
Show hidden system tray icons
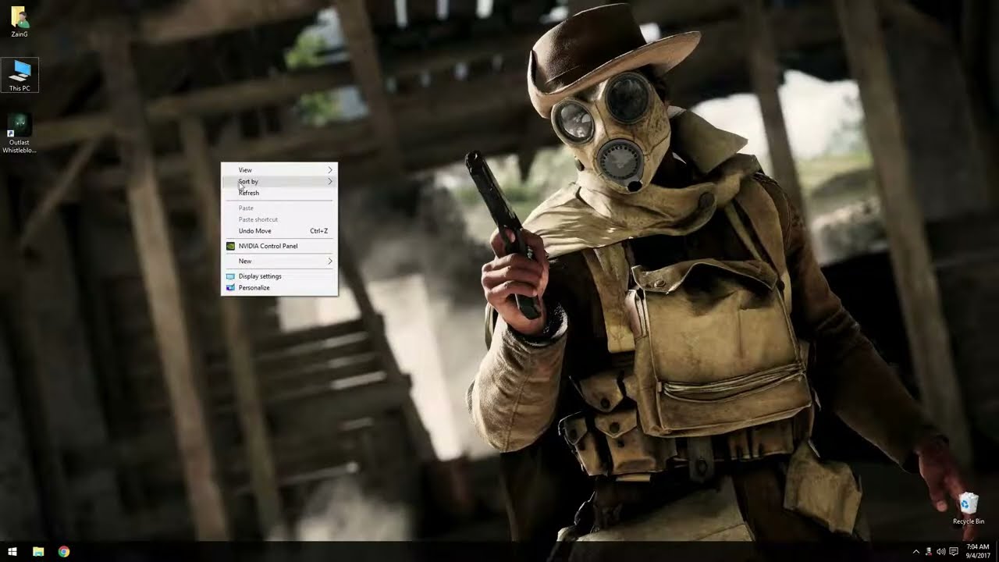pyautogui.click(x=916, y=551)
